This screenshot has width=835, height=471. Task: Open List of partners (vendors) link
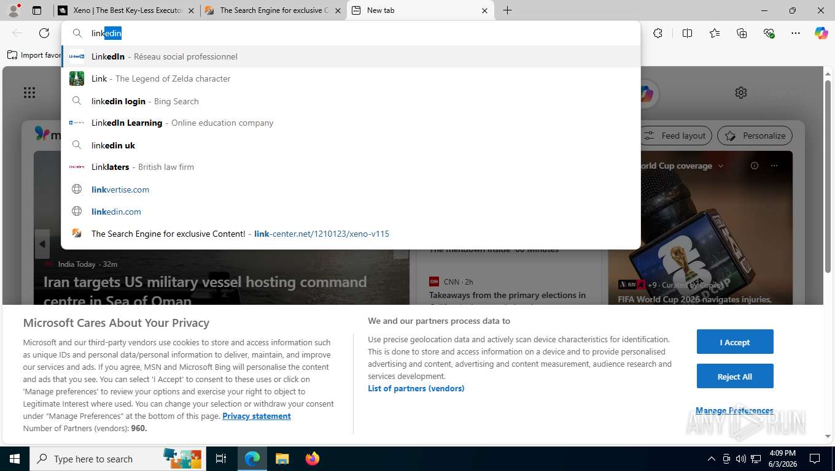tap(416, 388)
